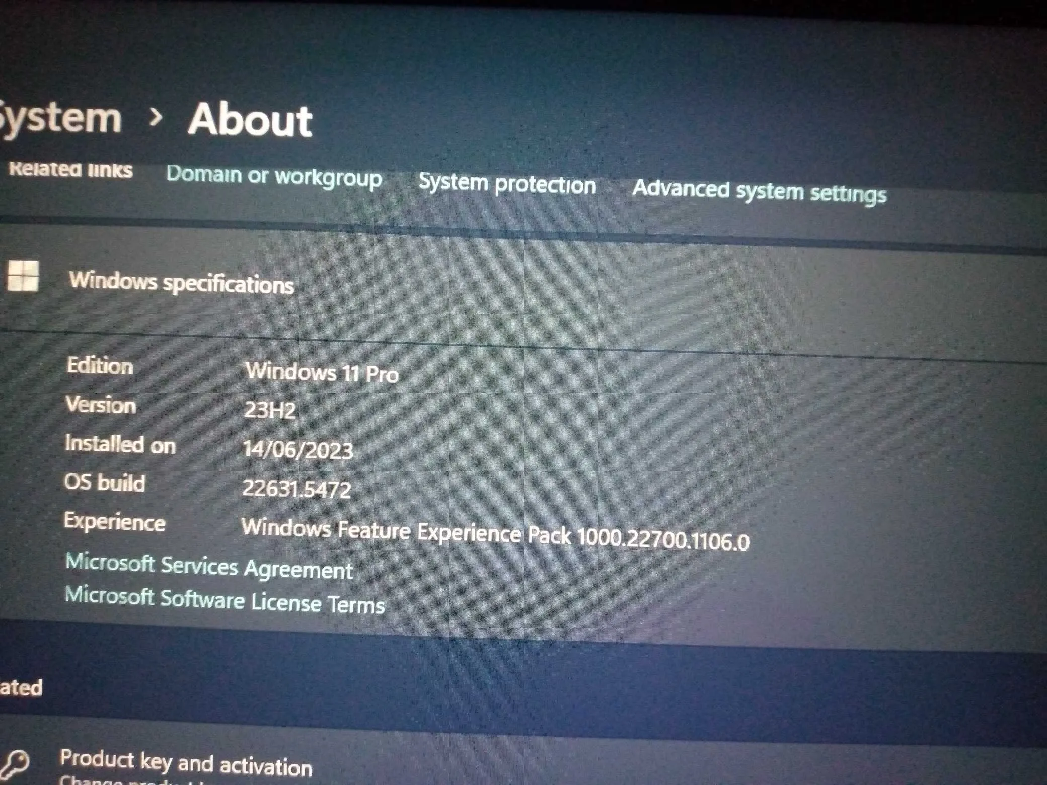Click the Experience label
This screenshot has width=1047, height=785.
[x=114, y=522]
